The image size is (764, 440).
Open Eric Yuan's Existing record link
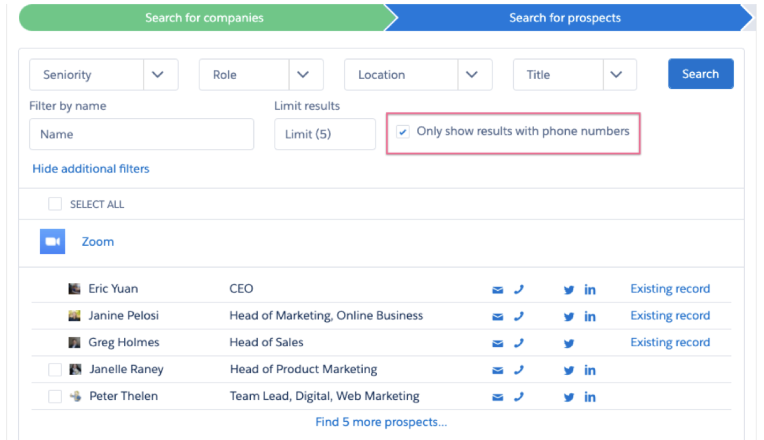click(x=670, y=289)
